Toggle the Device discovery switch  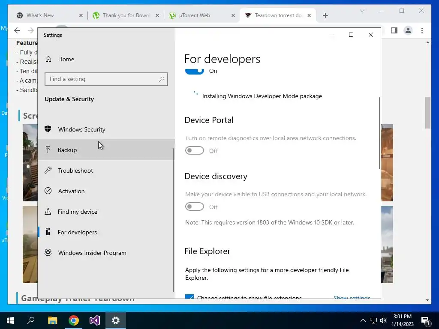click(x=194, y=207)
